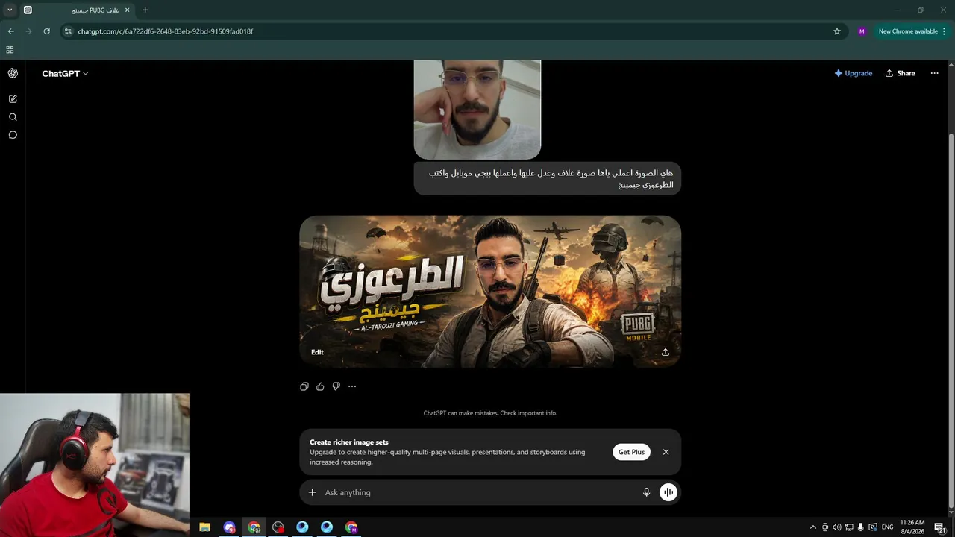This screenshot has width=955, height=537.
Task: View site information icon in address bar
Action: point(68,31)
